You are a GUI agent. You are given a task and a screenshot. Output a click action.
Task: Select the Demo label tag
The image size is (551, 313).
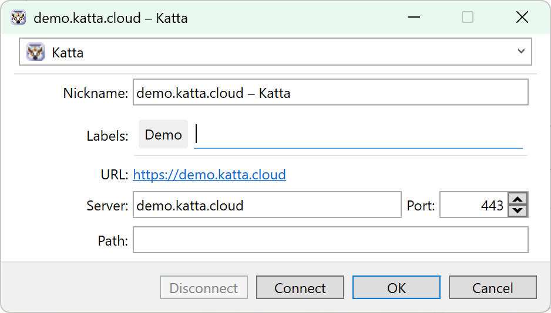(163, 135)
